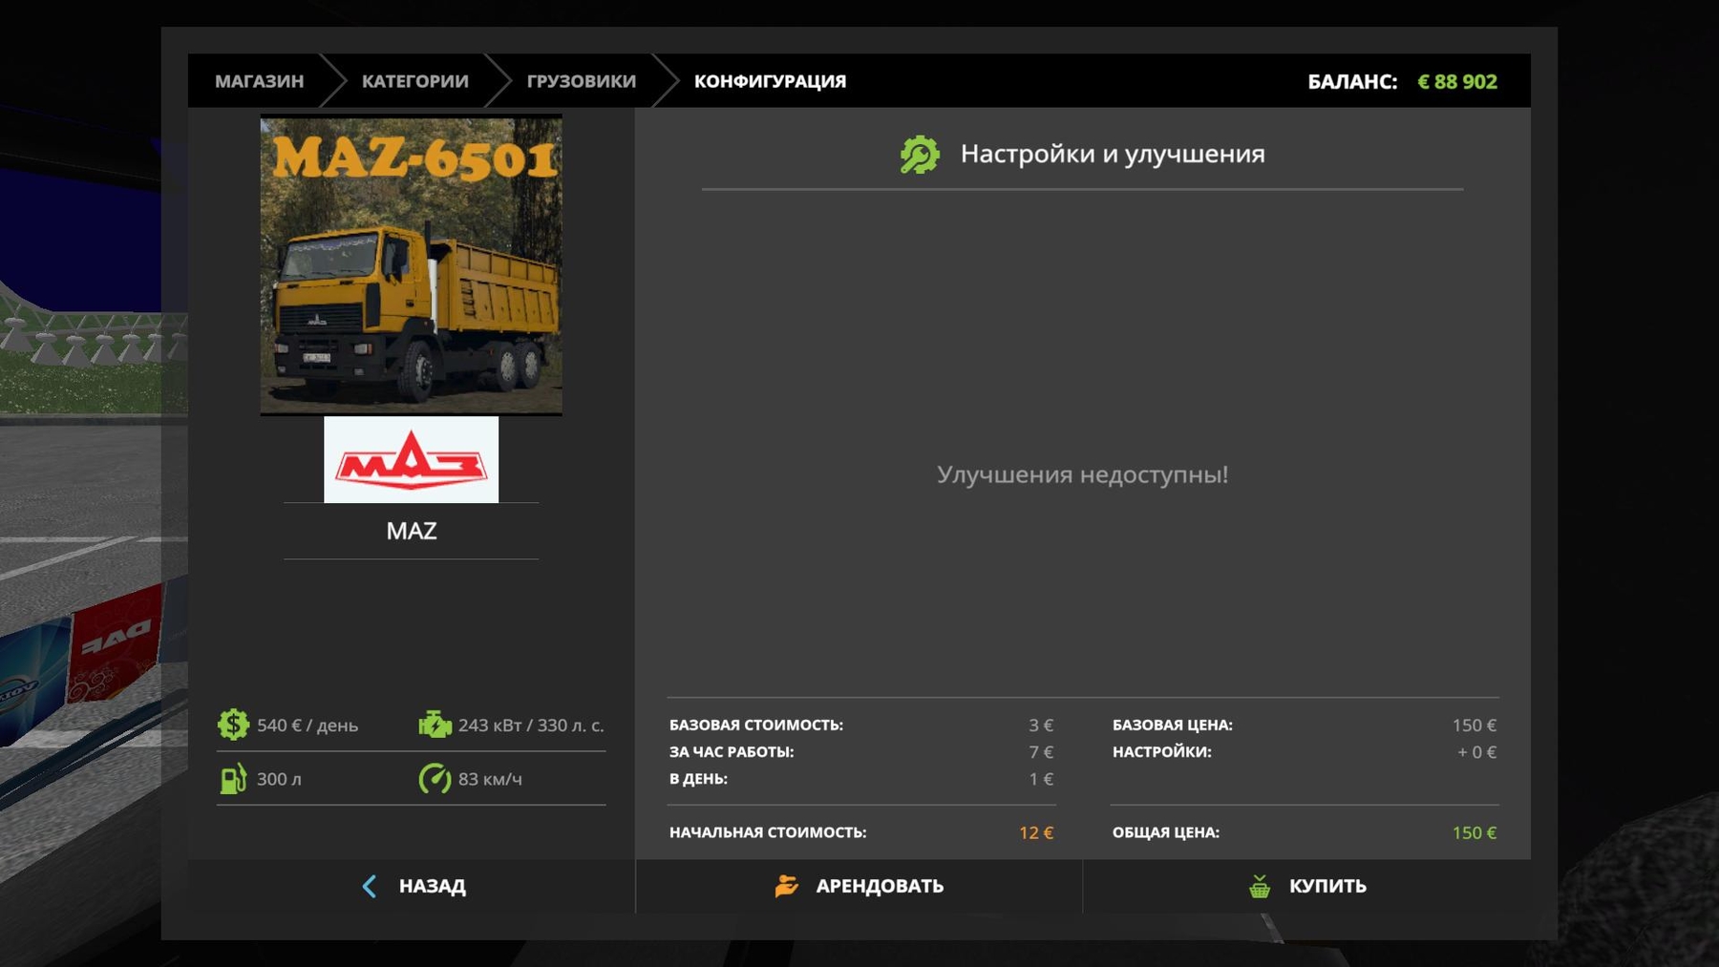Click the balance amount € 88 902

click(1456, 82)
